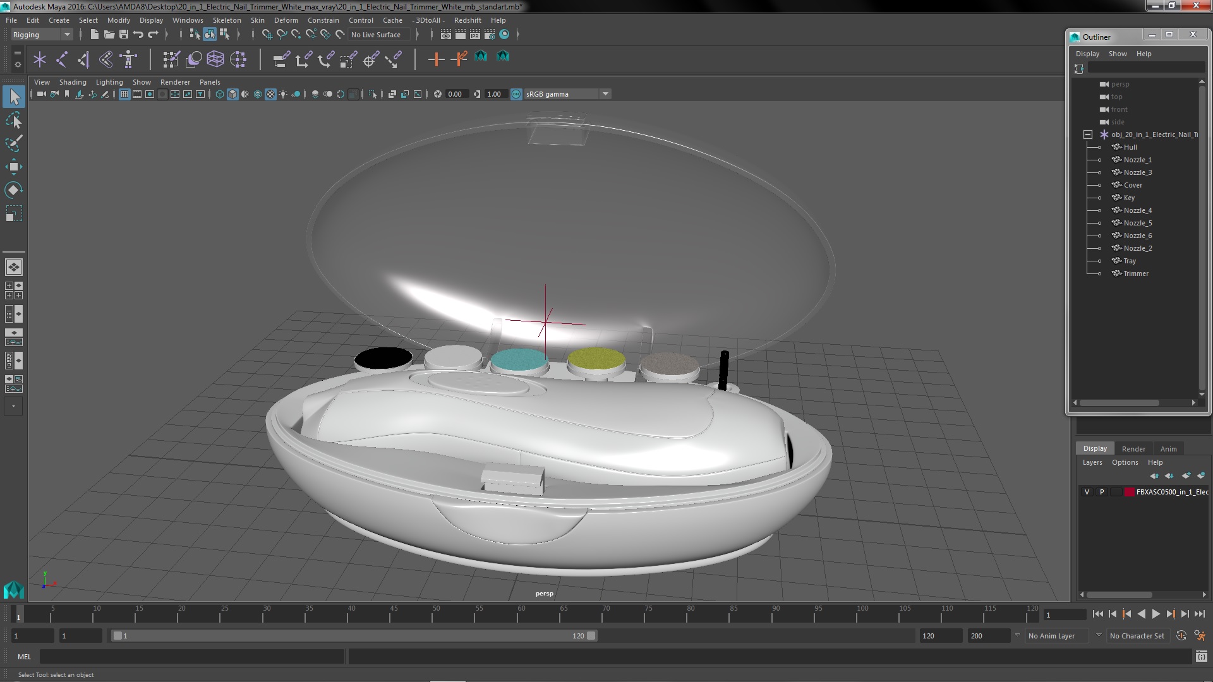Viewport: 1213px width, 682px height.
Task: Open the viewport Renderer menu
Action: [175, 82]
